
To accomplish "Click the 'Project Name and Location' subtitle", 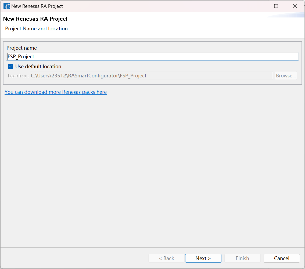I will [x=36, y=28].
